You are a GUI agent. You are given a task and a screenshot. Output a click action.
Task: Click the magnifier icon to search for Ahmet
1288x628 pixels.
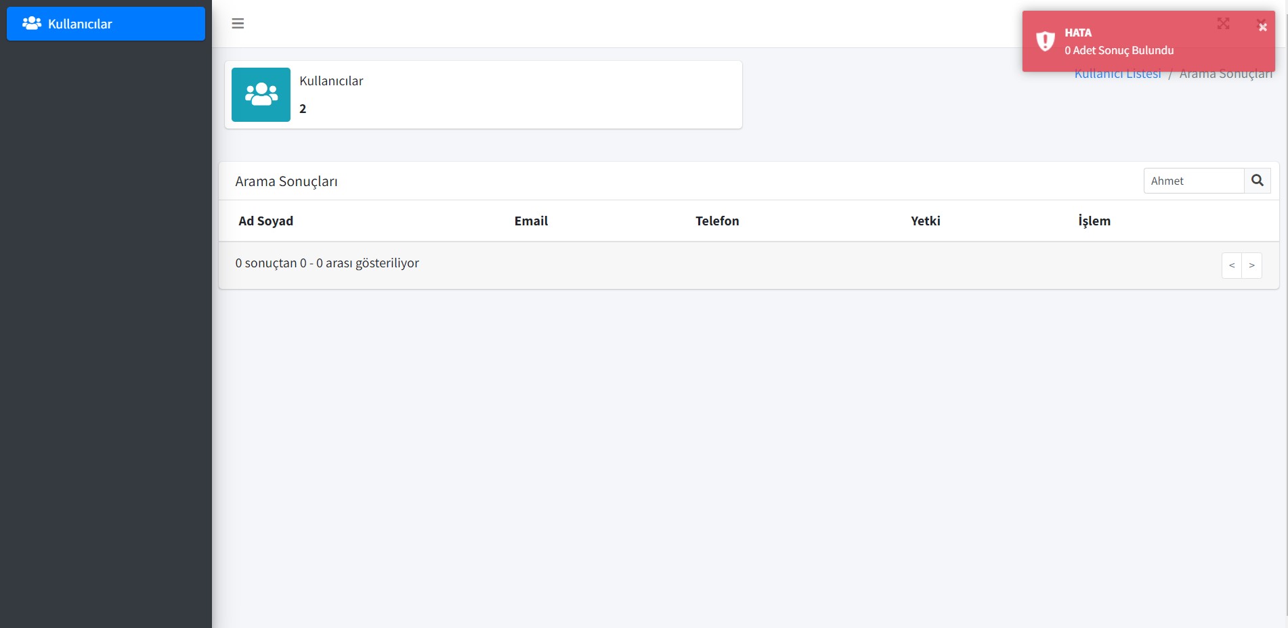click(1258, 181)
